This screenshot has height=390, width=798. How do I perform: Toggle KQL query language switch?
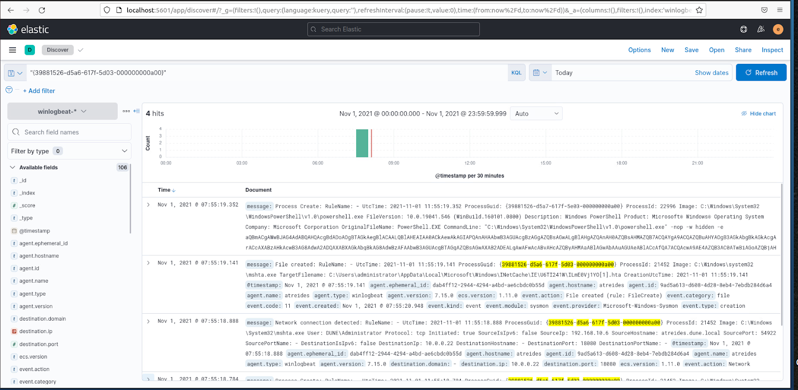[516, 73]
